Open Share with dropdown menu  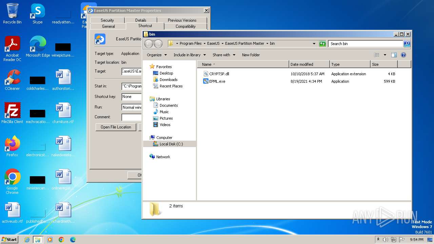pos(224,55)
